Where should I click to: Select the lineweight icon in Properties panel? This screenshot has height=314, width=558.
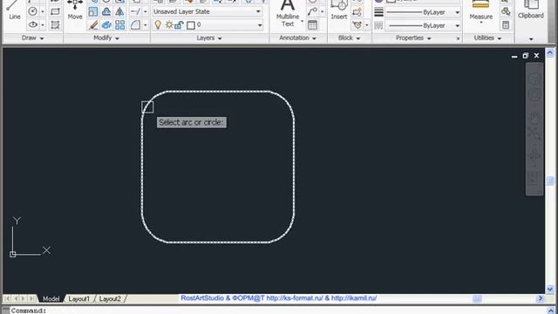[378, 12]
